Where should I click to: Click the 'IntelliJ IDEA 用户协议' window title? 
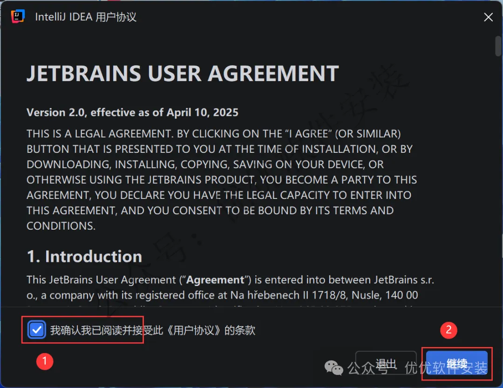pos(86,17)
